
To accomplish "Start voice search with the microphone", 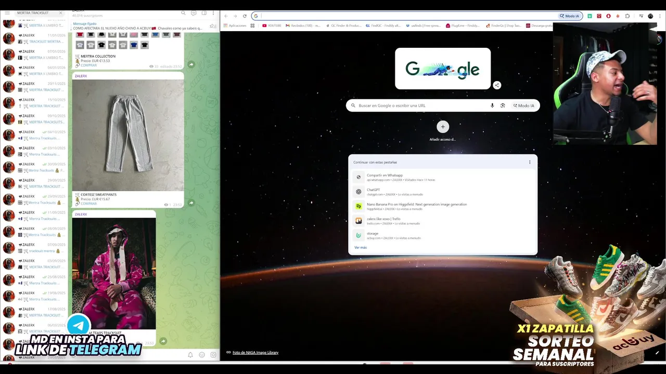I will coord(492,105).
